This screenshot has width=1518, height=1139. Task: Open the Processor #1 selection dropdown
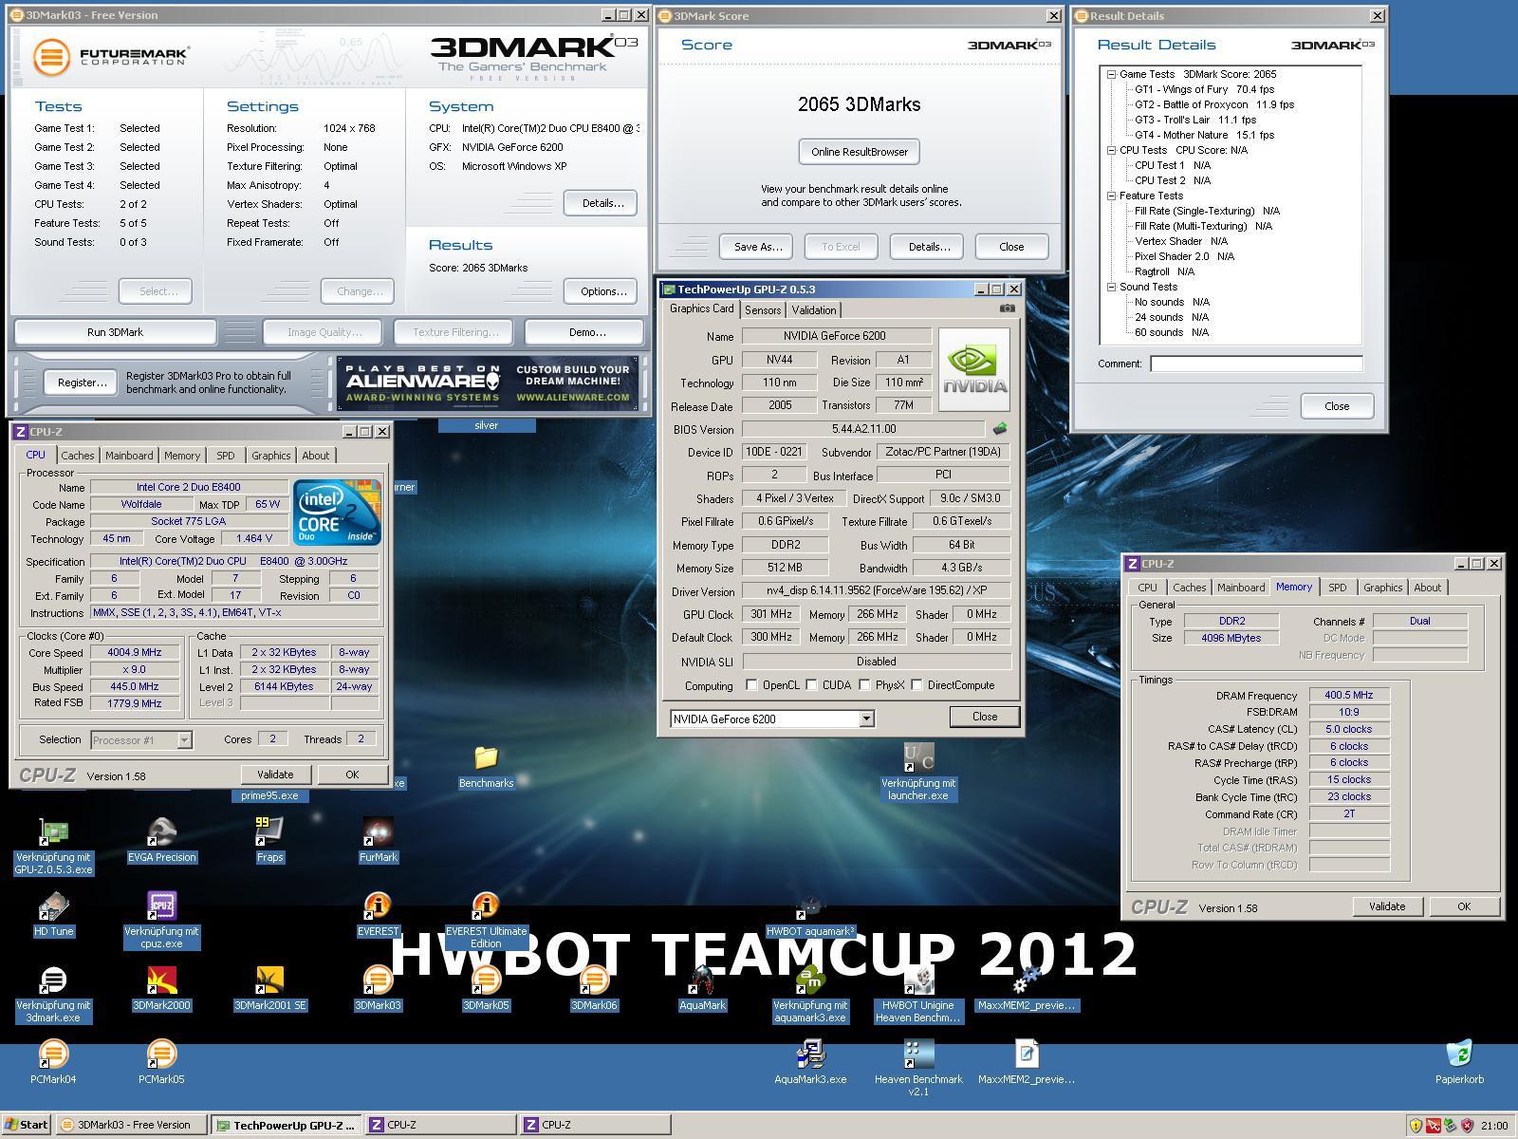tap(184, 739)
